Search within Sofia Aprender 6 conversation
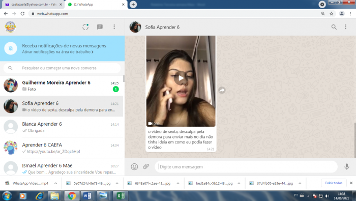 click(334, 27)
